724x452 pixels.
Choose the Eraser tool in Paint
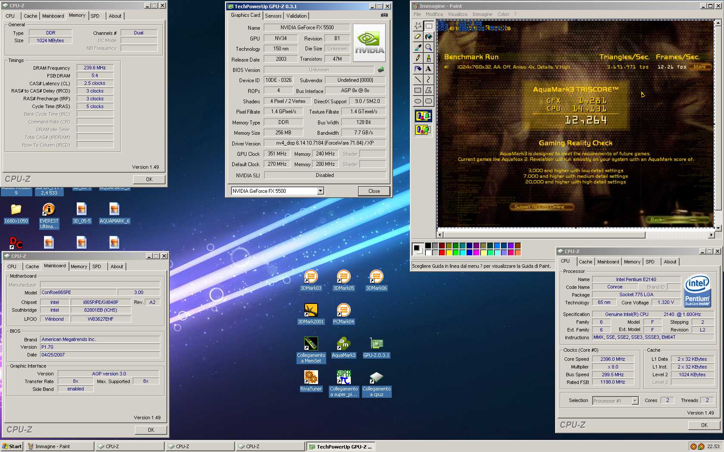tap(418, 37)
